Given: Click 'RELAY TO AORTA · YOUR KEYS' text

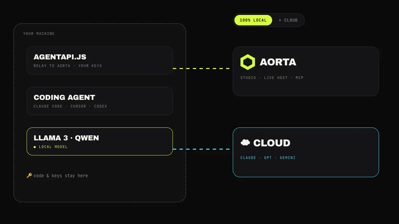Looking at the screenshot, I should pyautogui.click(x=68, y=66).
